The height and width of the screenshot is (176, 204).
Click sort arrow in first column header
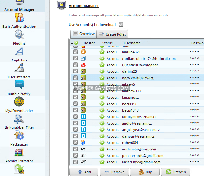(72, 43)
